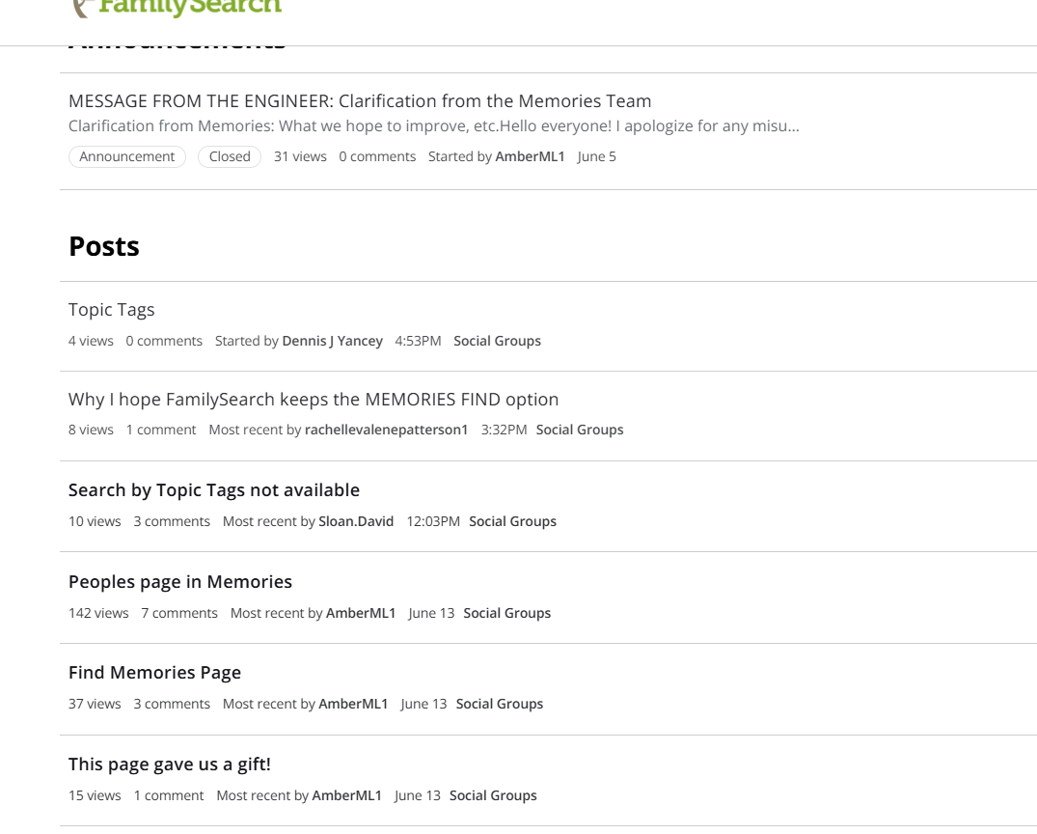Viewport: 1037px width, 834px height.
Task: Click June 13 date in Peoples page row
Action: tap(431, 614)
